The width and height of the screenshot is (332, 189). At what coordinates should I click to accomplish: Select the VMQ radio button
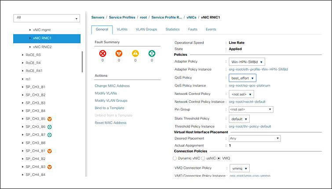coord(219,158)
